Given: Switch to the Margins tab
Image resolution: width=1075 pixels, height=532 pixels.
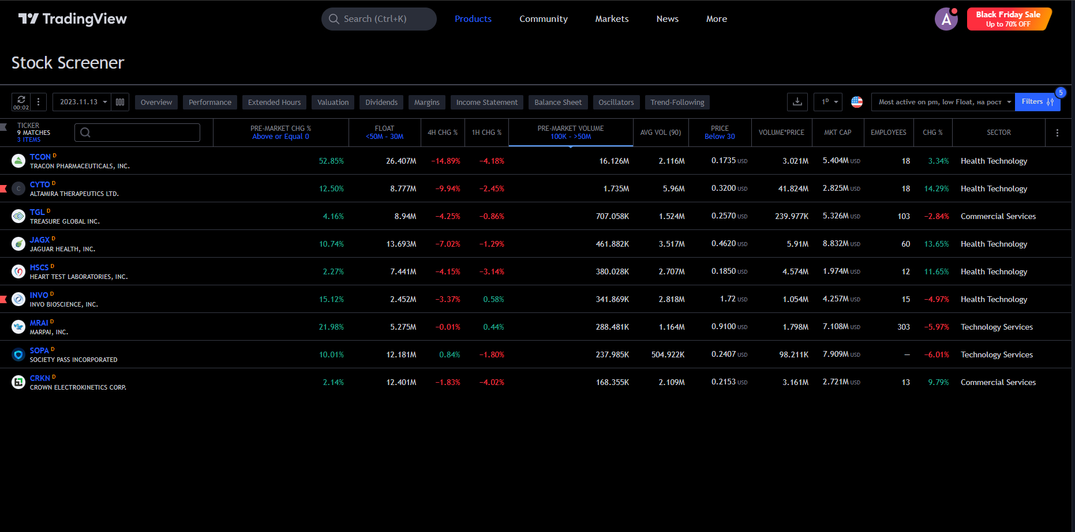Looking at the screenshot, I should 427,102.
